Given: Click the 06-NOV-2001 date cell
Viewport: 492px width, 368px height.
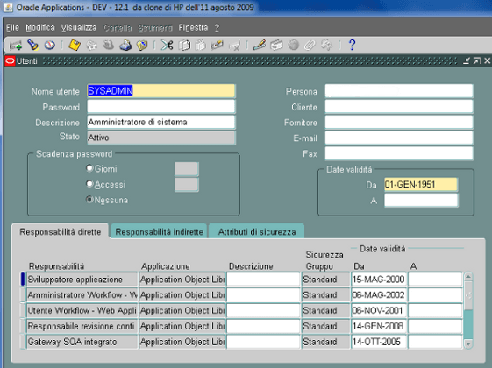Looking at the screenshot, I should point(379,311).
